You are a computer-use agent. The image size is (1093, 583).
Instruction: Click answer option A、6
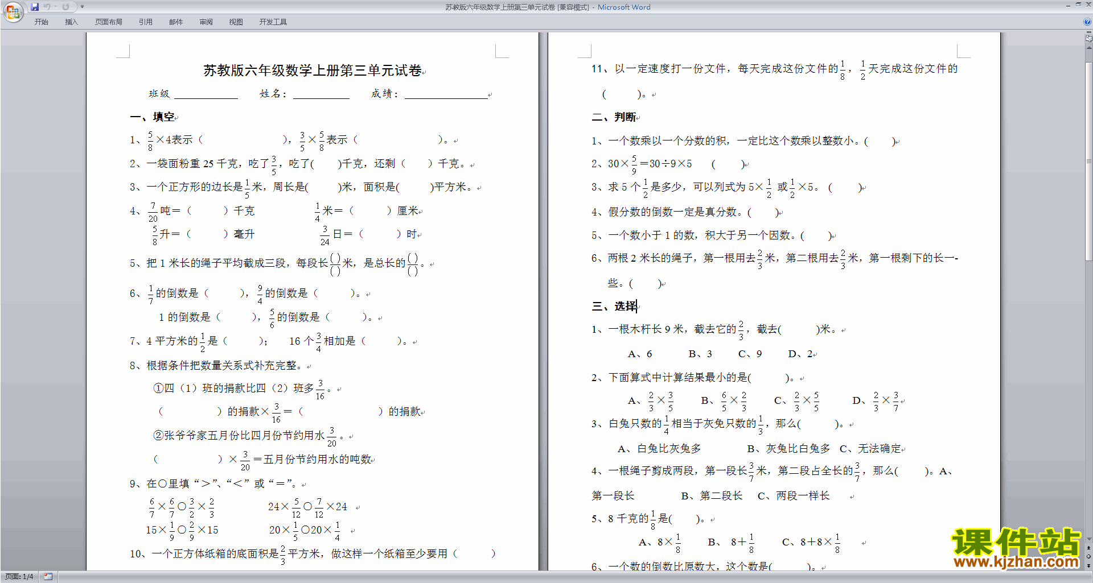[640, 354]
